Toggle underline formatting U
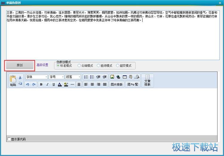The height and width of the screenshot is (156, 224). [53, 85]
